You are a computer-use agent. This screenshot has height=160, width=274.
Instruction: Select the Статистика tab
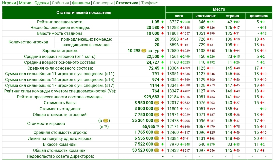[x=127, y=3]
